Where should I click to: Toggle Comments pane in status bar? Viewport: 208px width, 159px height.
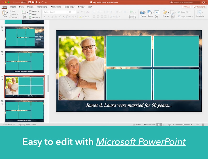coord(149,125)
